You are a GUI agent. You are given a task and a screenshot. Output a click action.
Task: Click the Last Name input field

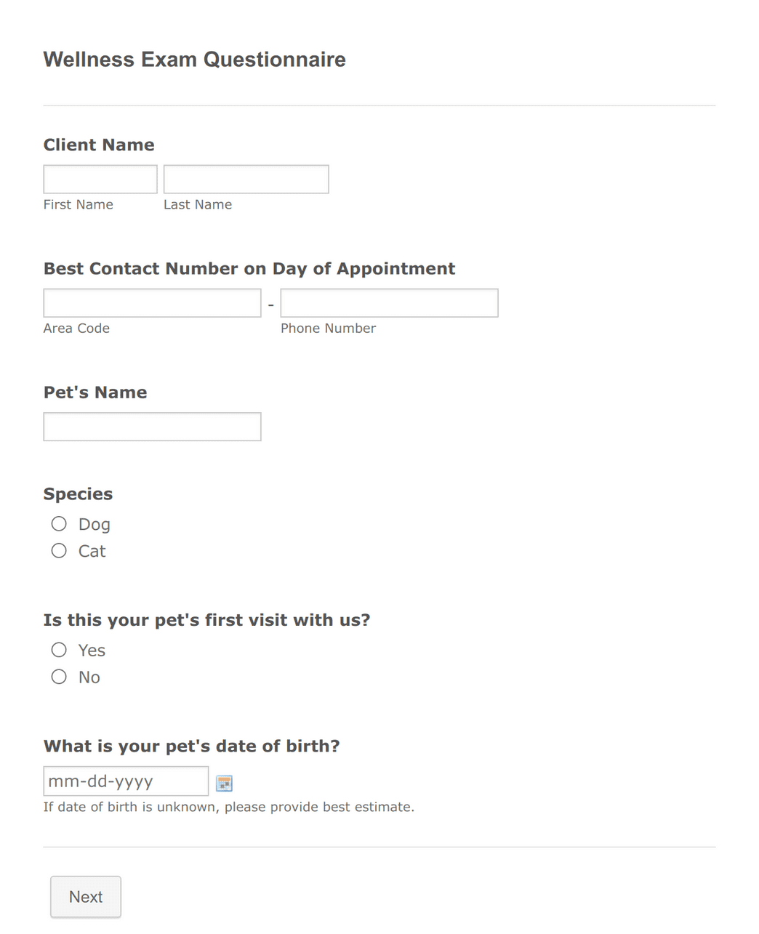(246, 180)
